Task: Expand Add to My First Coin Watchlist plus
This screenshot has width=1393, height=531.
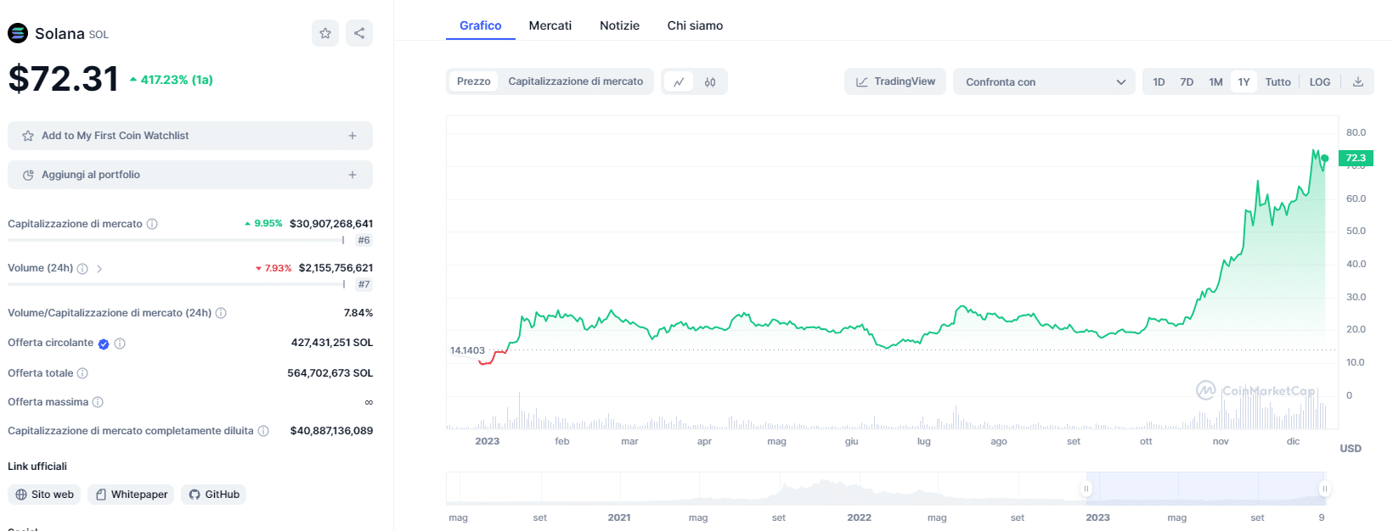Action: (352, 136)
